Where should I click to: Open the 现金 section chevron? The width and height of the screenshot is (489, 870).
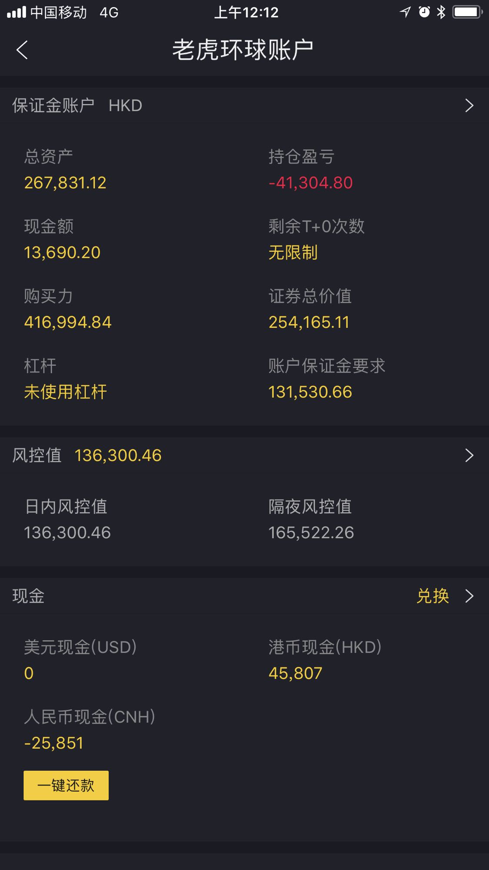tap(469, 596)
